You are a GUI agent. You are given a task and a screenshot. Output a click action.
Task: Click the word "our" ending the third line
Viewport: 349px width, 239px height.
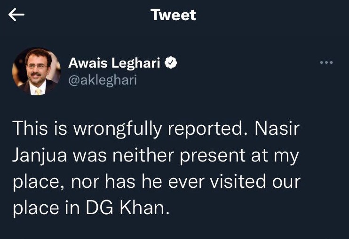pos(286,183)
